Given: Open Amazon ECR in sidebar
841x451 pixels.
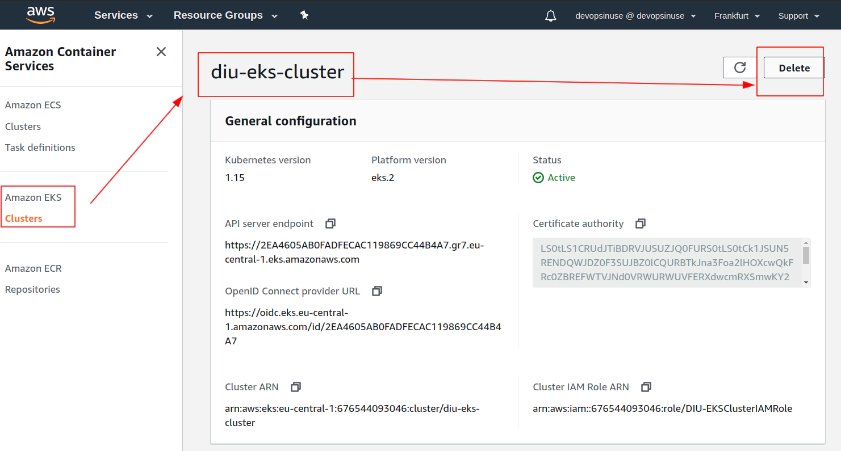Looking at the screenshot, I should coord(33,268).
